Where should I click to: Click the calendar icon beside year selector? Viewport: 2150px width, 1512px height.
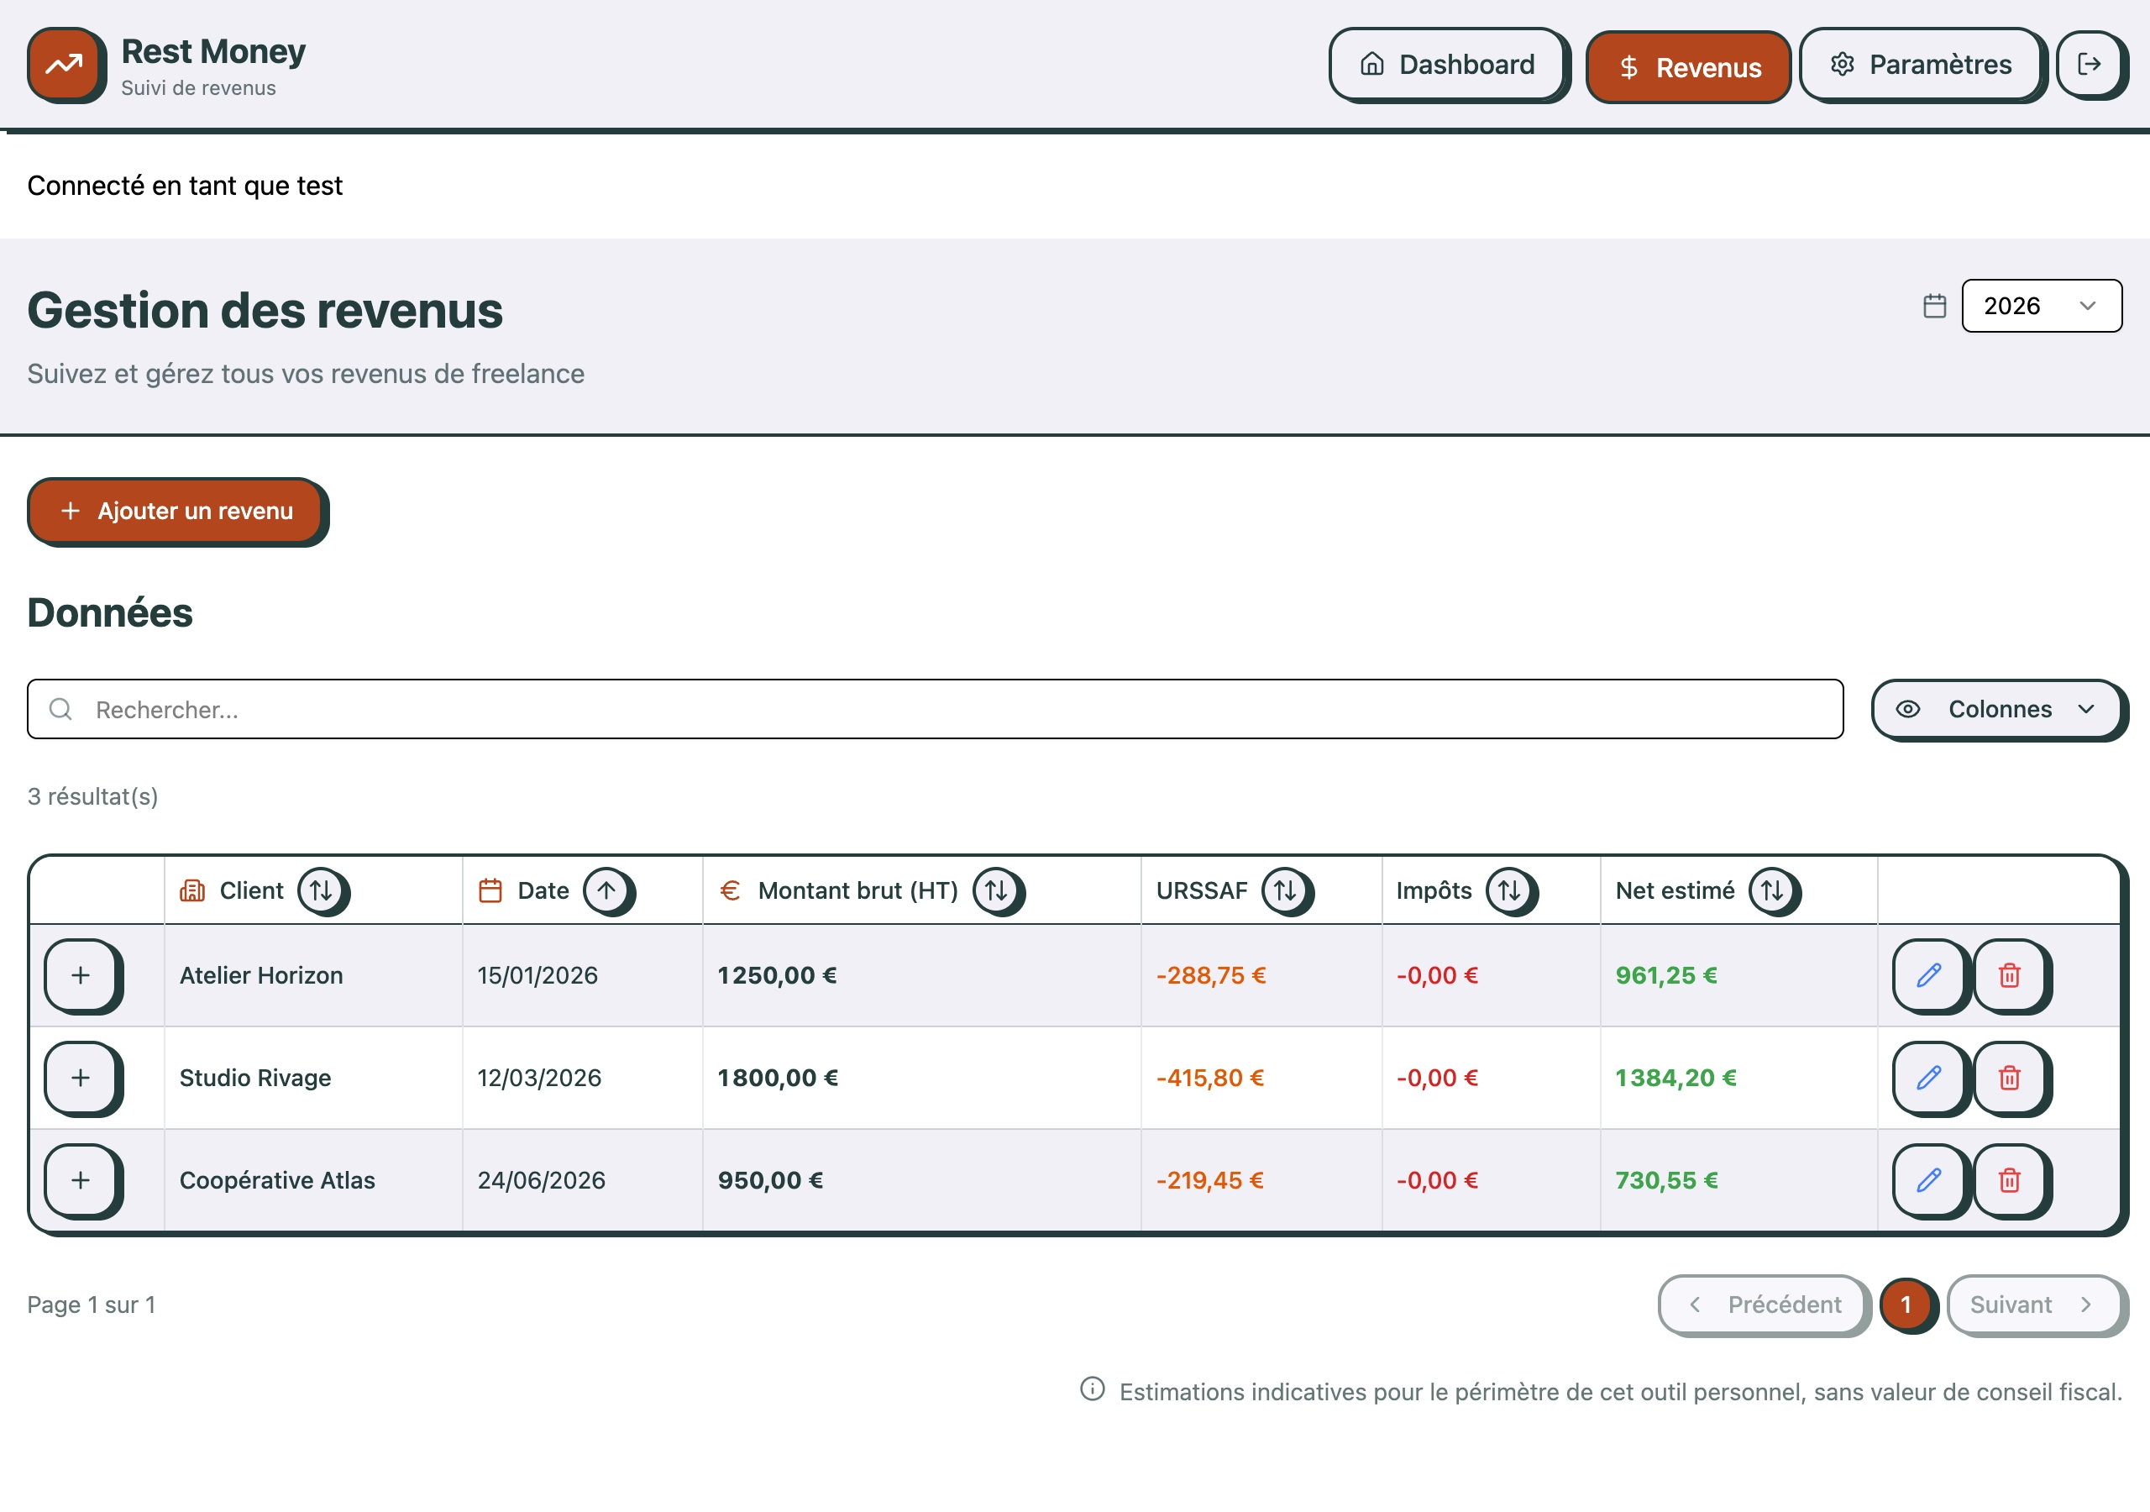(1935, 307)
